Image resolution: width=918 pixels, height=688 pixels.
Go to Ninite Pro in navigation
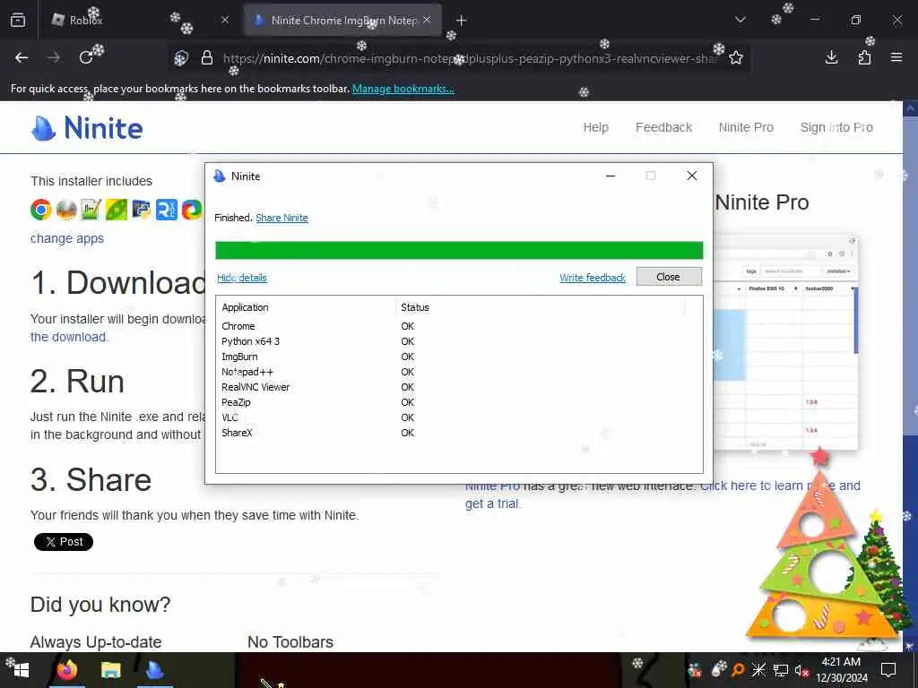[746, 127]
